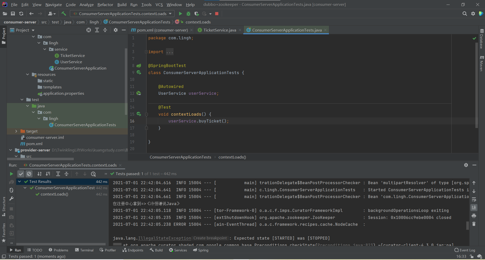Image resolution: width=485 pixels, height=260 pixels.
Task: Open the Problems tool window
Action: click(58, 250)
